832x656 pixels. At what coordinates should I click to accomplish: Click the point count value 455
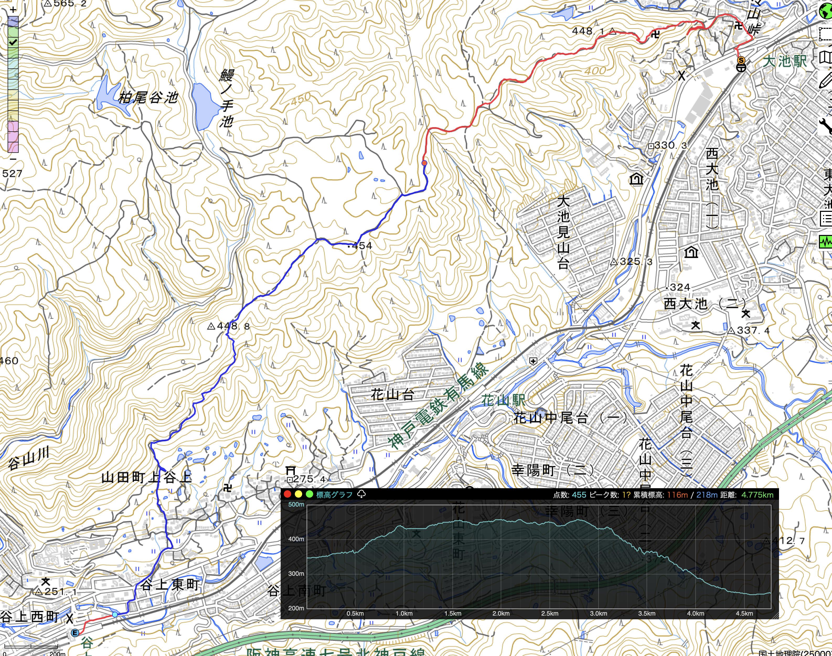pyautogui.click(x=579, y=495)
